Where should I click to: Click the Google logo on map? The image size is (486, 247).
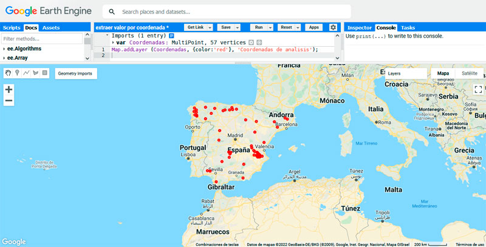pos(14,242)
